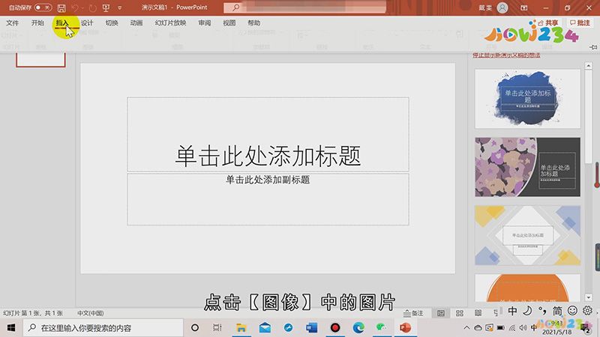
Task: Toggle the 备注 (Notes) pane button
Action: tap(413, 313)
